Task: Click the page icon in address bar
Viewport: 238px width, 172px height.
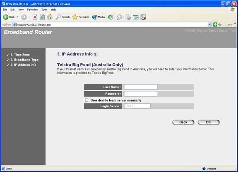Action: [15, 24]
